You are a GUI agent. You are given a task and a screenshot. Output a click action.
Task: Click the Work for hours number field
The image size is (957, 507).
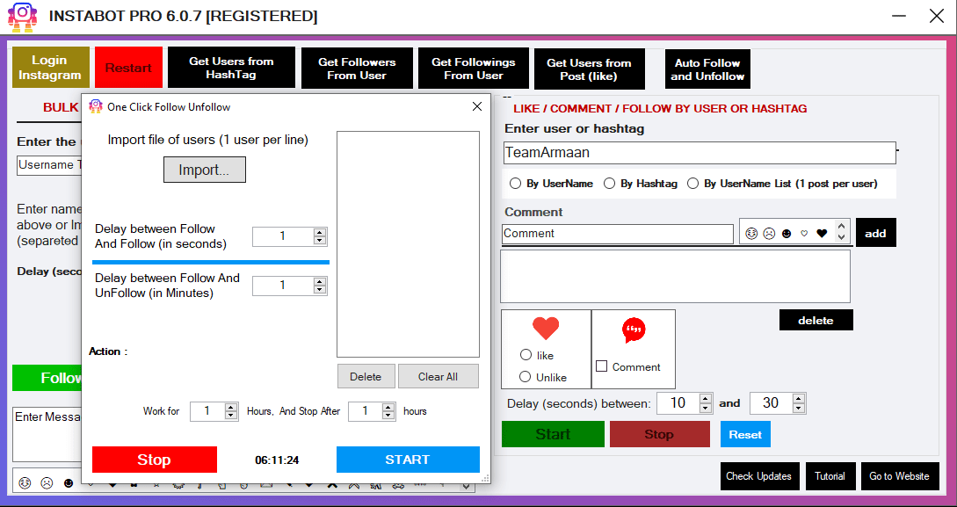(x=207, y=411)
